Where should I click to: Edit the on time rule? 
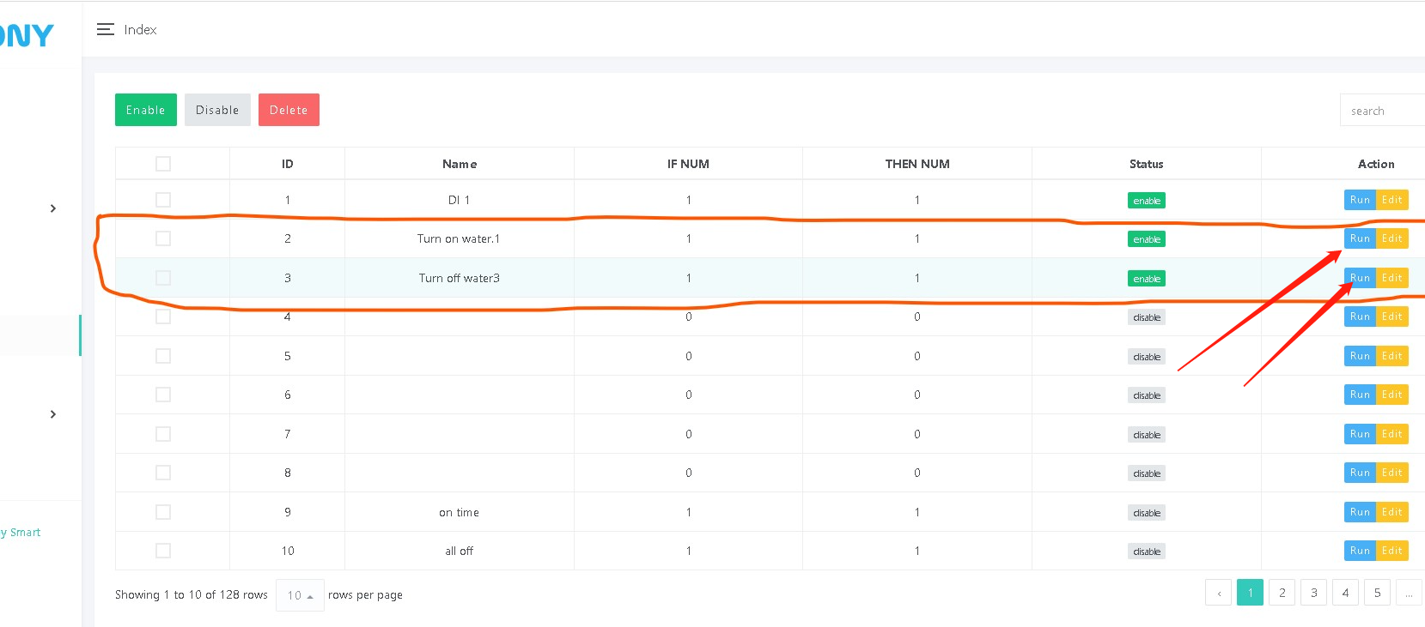click(x=1392, y=512)
